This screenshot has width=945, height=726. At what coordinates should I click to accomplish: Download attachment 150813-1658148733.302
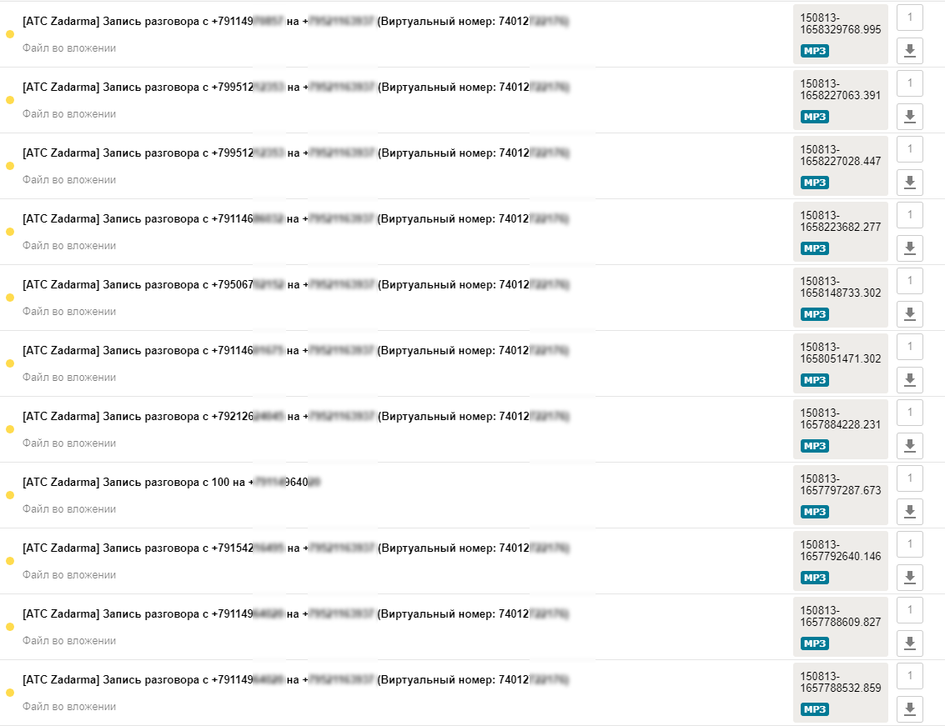(909, 314)
